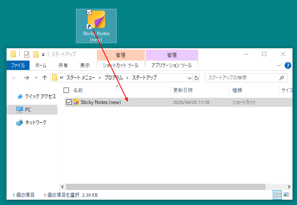The image size is (297, 205).
Task: Open the recent locations dropdown
Action: coord(36,77)
